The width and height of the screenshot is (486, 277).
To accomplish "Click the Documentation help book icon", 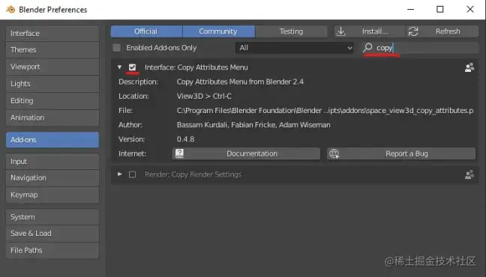I will click(x=180, y=153).
